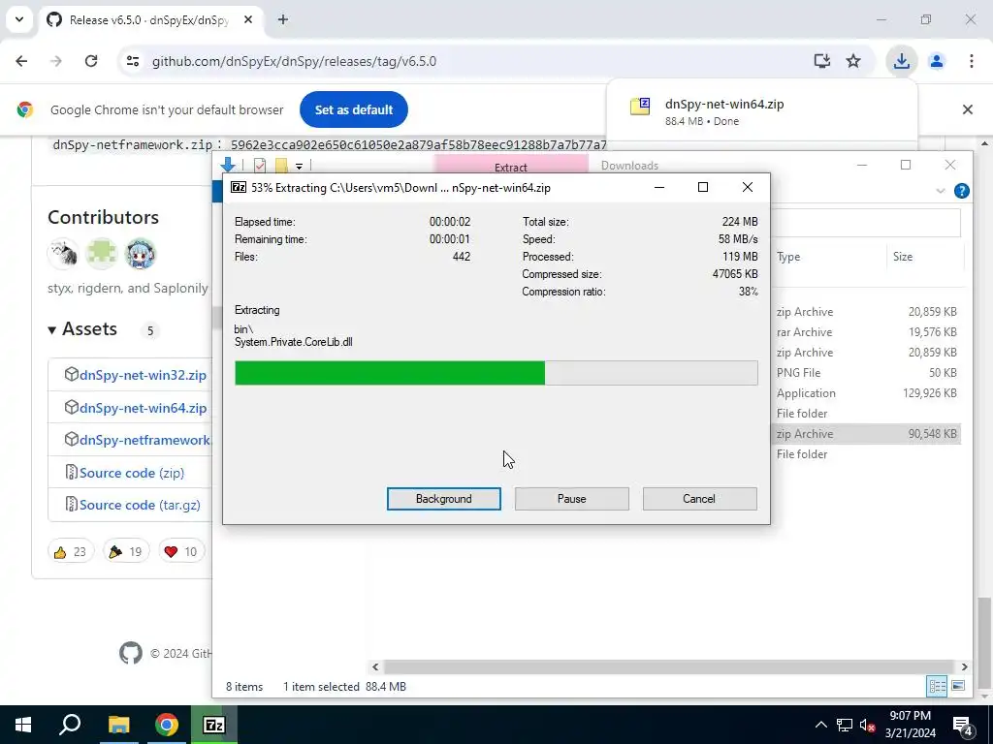Select the PNG File row
The width and height of the screenshot is (993, 744).
pyautogui.click(x=866, y=373)
